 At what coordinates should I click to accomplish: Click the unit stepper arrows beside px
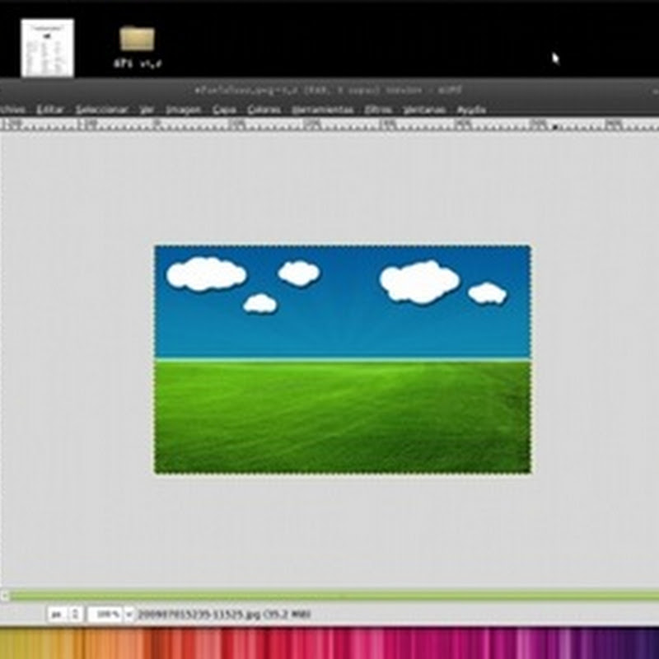[x=75, y=614]
